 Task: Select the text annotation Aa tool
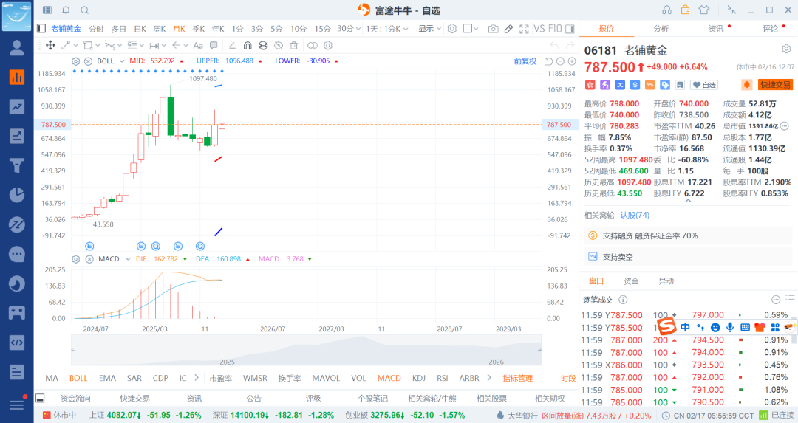point(198,45)
